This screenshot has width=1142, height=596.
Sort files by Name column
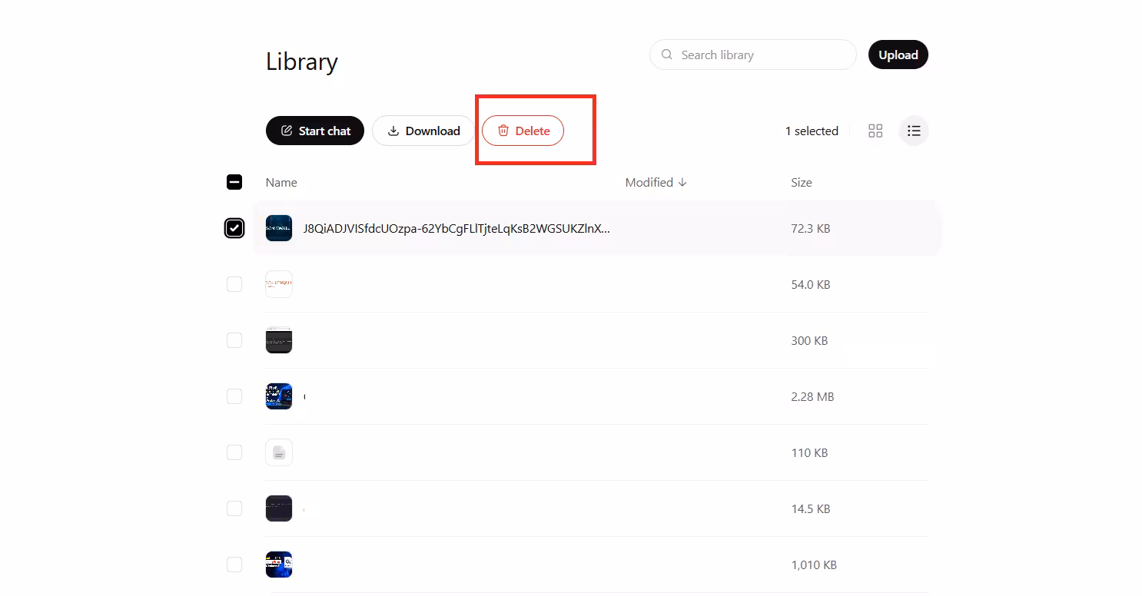[x=281, y=182]
